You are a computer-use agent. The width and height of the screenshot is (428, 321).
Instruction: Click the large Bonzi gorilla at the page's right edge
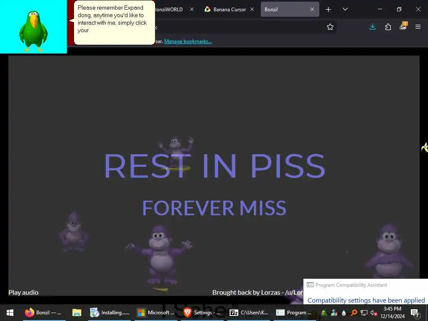pyautogui.click(x=389, y=251)
